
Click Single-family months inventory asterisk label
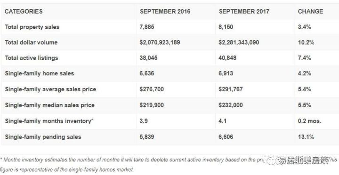[x=49, y=121]
